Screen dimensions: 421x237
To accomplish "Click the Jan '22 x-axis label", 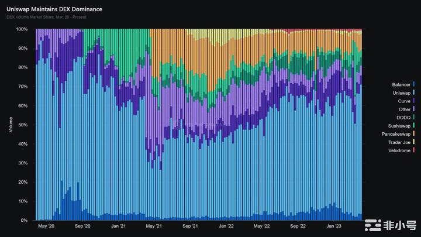I will [x=226, y=226].
